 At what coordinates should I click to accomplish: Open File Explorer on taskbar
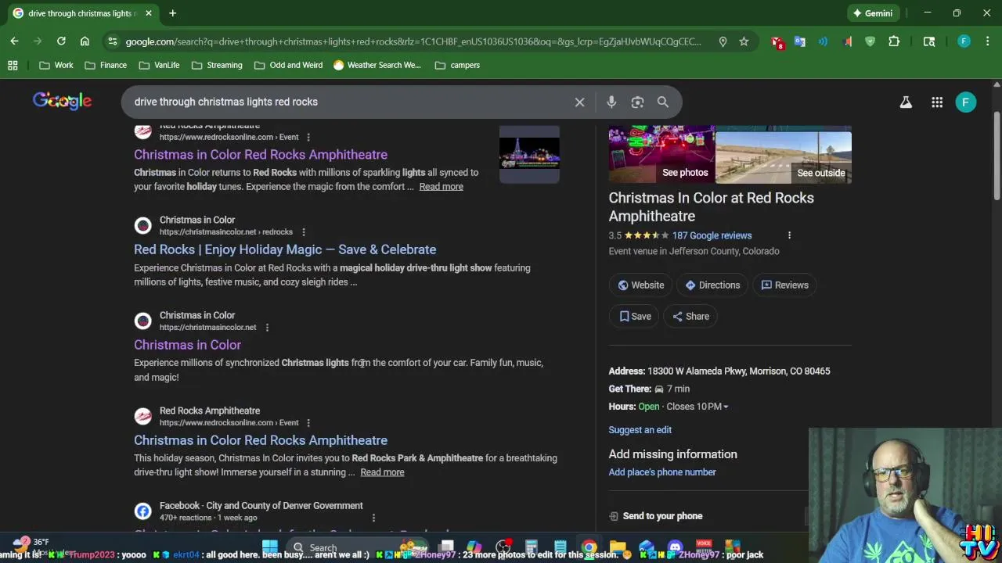[x=618, y=547]
